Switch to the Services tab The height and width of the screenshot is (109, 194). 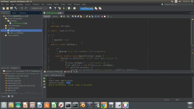23,13
